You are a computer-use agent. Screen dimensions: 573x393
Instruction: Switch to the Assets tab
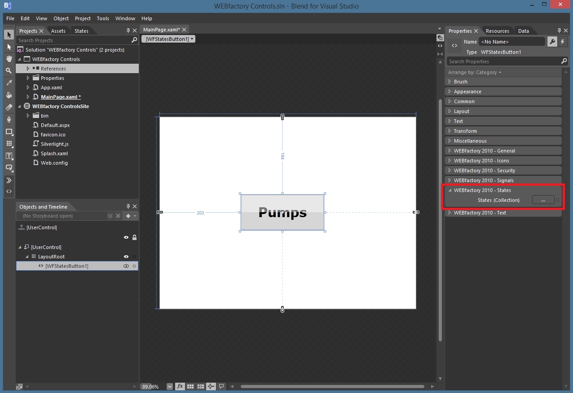[x=58, y=31]
